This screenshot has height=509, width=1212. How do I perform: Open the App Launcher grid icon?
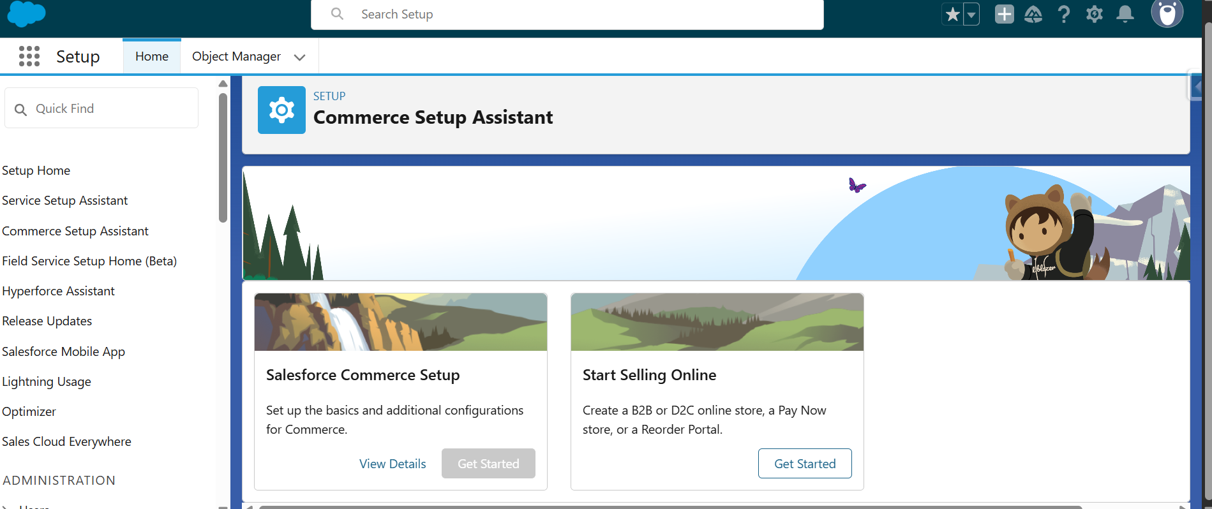(29, 56)
